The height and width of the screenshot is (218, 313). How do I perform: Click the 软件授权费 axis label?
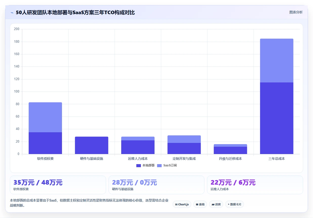pyautogui.click(x=45, y=159)
